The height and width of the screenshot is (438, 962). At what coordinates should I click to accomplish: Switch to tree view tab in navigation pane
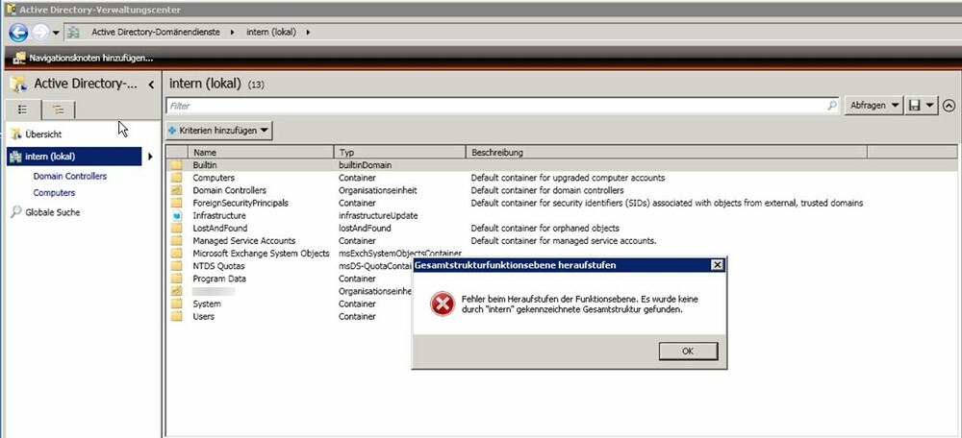(58, 109)
